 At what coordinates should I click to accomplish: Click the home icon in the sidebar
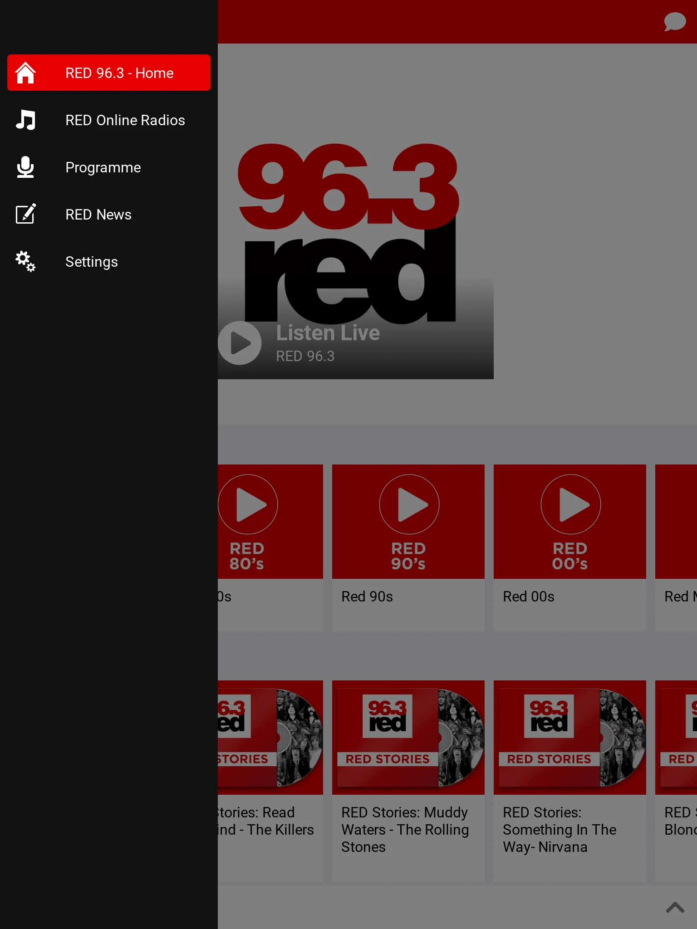pos(25,73)
